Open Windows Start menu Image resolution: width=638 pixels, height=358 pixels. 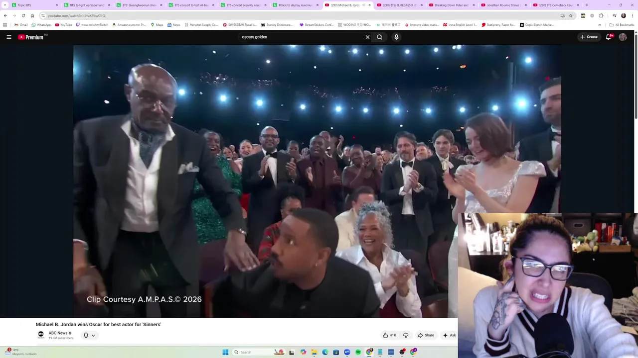click(225, 352)
